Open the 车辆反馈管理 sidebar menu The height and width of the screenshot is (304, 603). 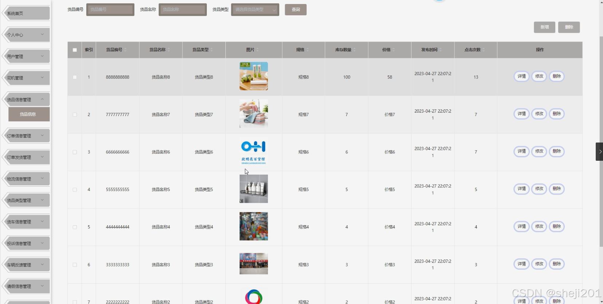click(26, 265)
